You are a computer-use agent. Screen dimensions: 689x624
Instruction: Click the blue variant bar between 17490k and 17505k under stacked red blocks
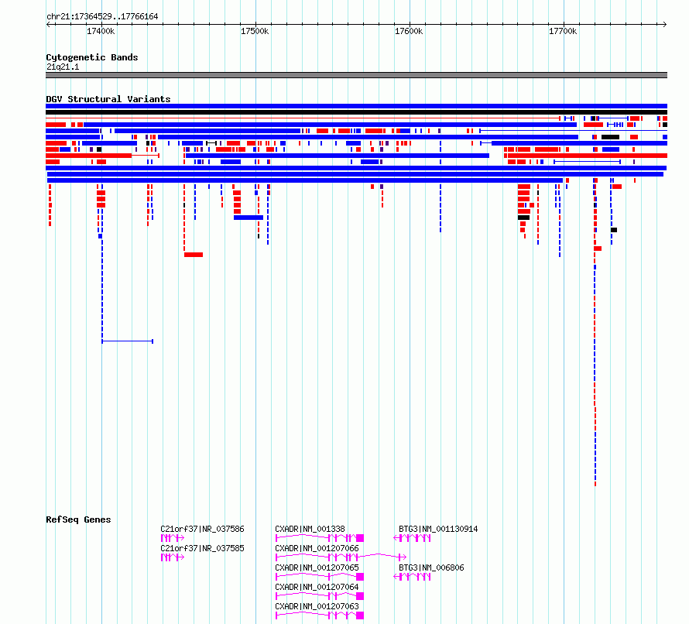coord(249,218)
